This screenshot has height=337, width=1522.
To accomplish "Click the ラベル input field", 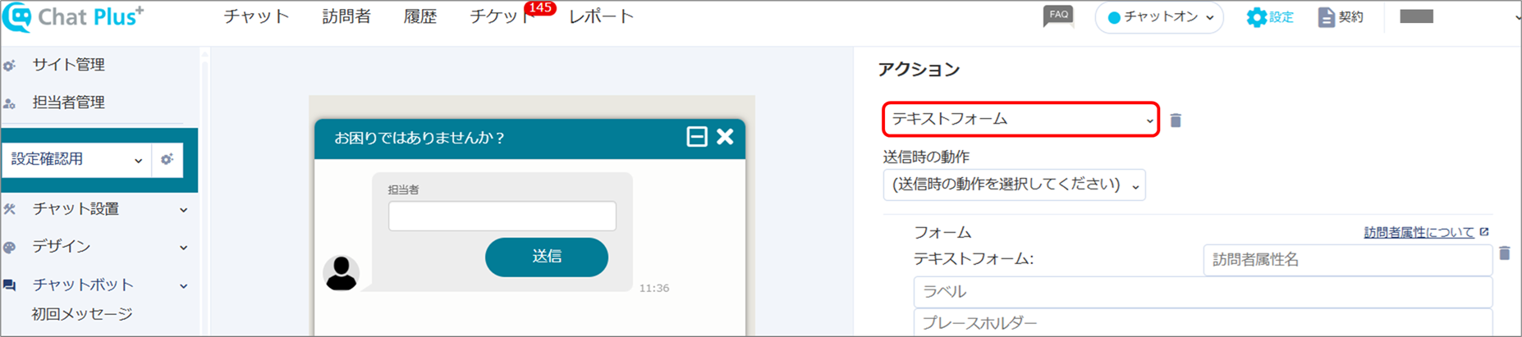I will coord(1203,292).
